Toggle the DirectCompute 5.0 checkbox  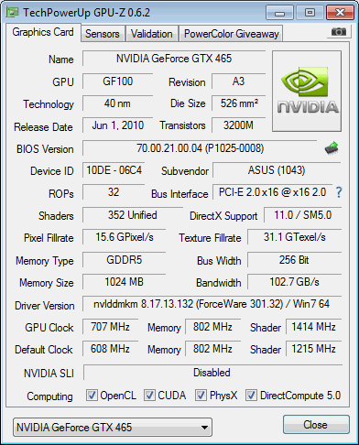point(251,395)
